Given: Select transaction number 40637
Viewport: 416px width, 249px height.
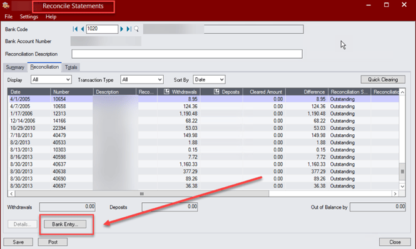Looking at the screenshot, I should [x=59, y=164].
